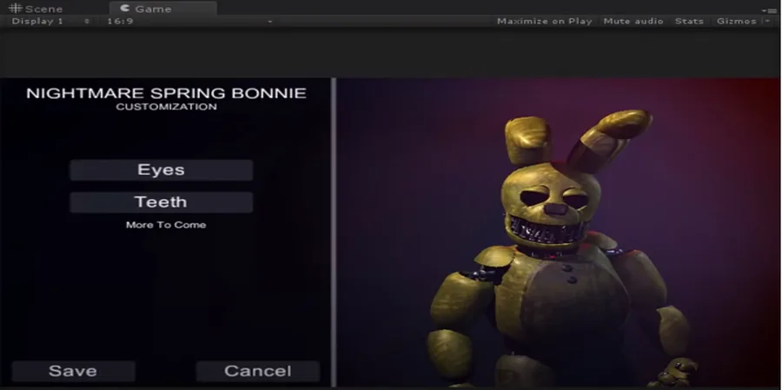Click the Save button

[73, 371]
